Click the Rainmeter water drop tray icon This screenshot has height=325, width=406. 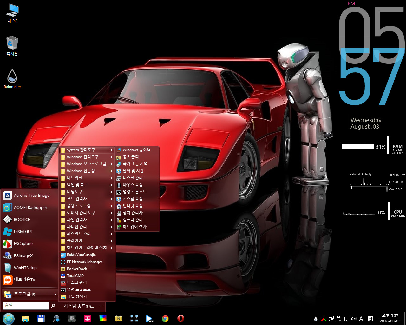point(316,319)
